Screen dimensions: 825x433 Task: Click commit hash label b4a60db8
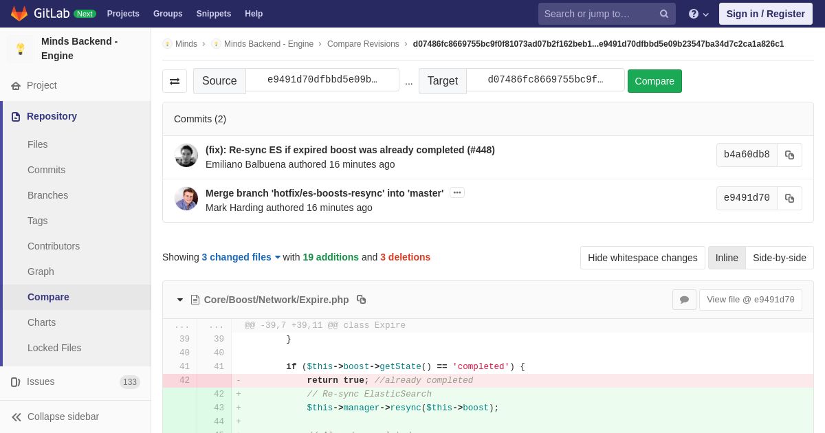tap(747, 155)
